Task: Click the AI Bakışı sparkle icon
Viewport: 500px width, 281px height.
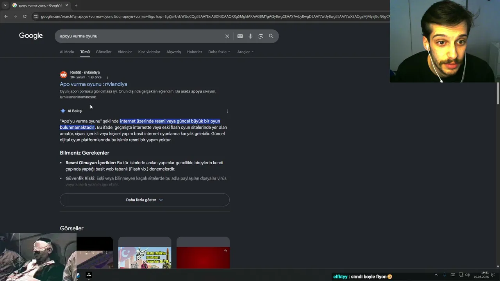Action: [x=63, y=111]
